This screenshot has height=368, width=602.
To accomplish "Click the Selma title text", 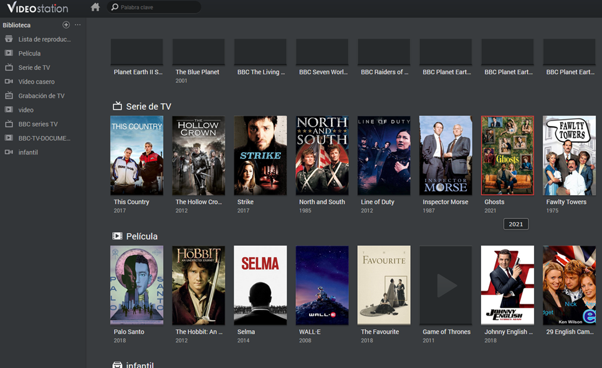I will click(x=246, y=331).
